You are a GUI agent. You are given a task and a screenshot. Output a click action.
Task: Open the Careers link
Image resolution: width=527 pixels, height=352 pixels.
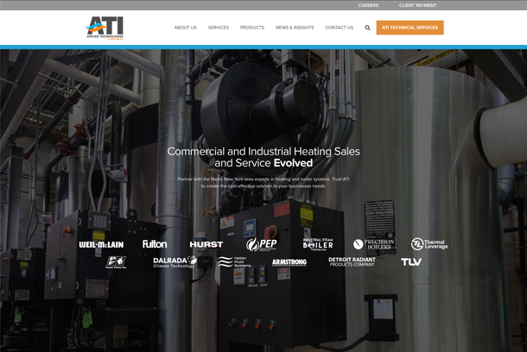tap(368, 5)
